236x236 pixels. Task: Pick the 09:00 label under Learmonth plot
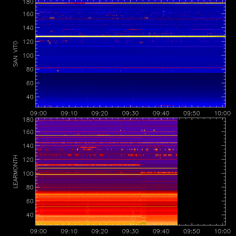(39, 231)
